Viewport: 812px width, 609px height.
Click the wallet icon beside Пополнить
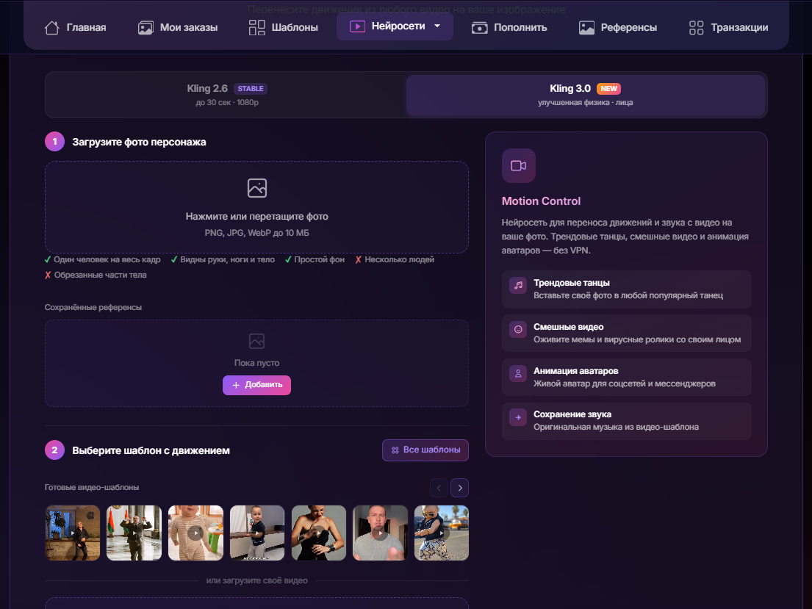point(480,28)
